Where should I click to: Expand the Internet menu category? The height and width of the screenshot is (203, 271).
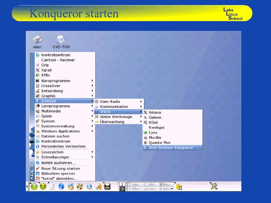[x=65, y=101]
